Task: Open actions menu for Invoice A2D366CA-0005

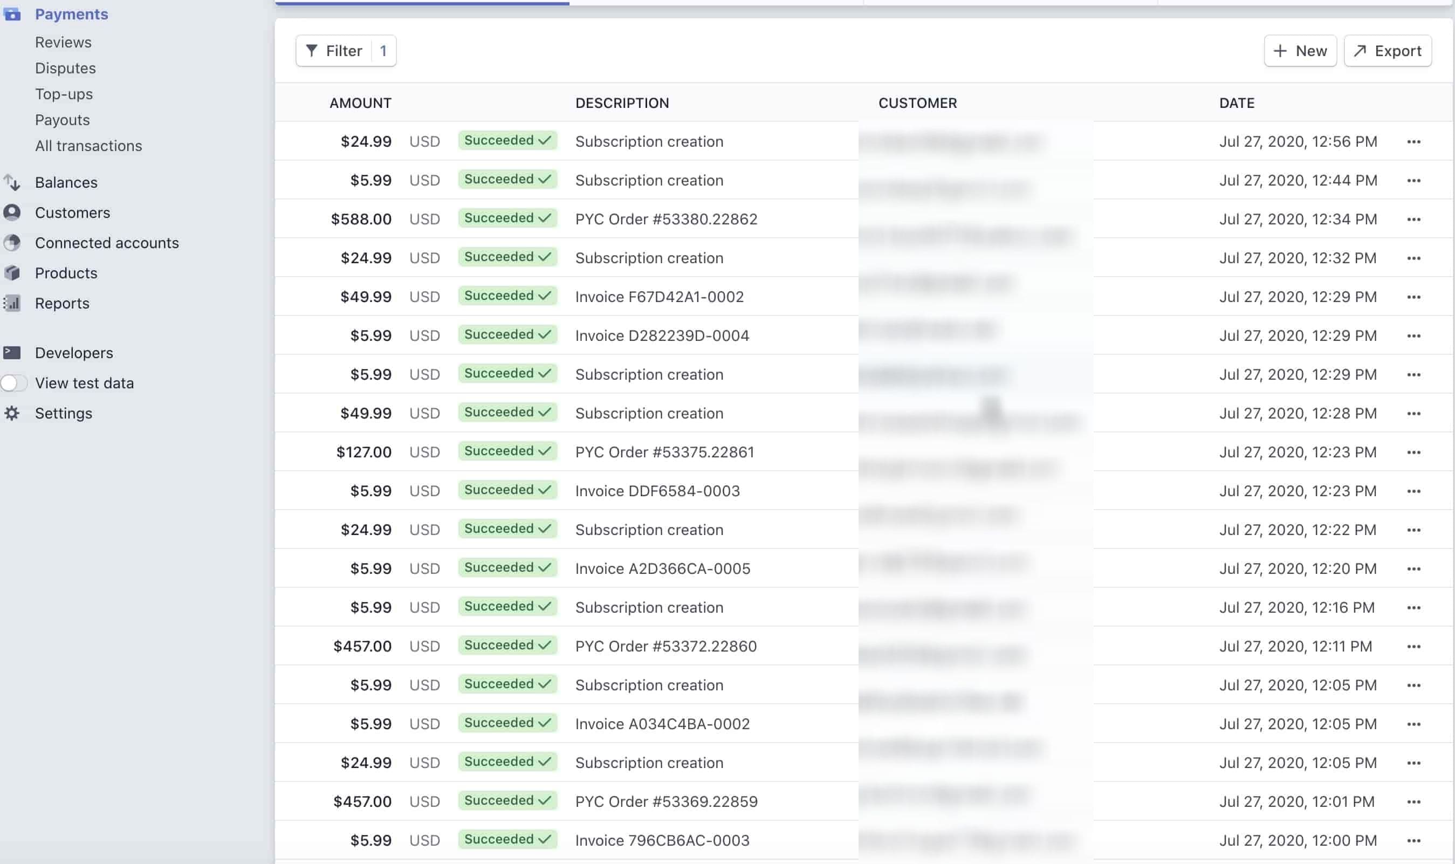Action: (1414, 569)
